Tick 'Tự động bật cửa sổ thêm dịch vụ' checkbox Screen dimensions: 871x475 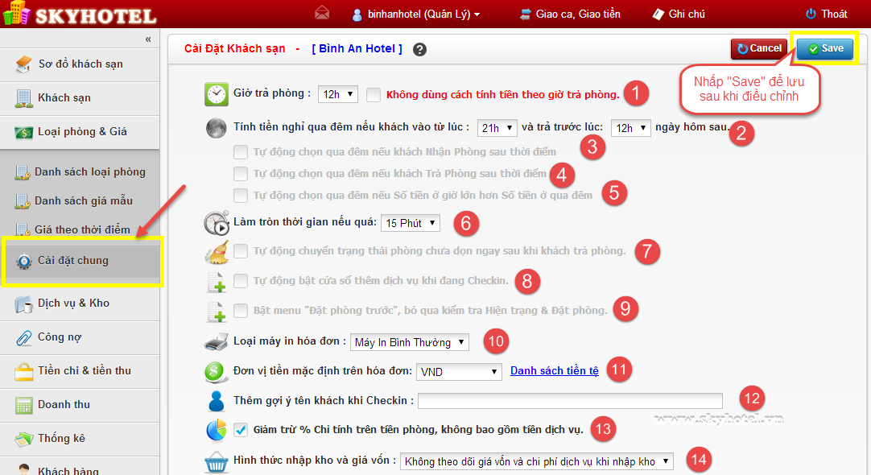(x=241, y=281)
